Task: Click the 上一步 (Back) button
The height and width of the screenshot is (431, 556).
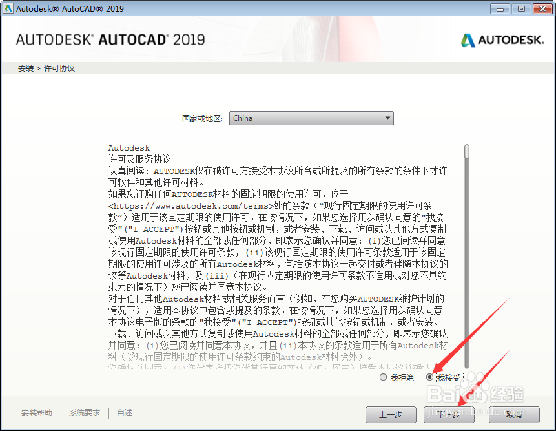Action: 391,414
